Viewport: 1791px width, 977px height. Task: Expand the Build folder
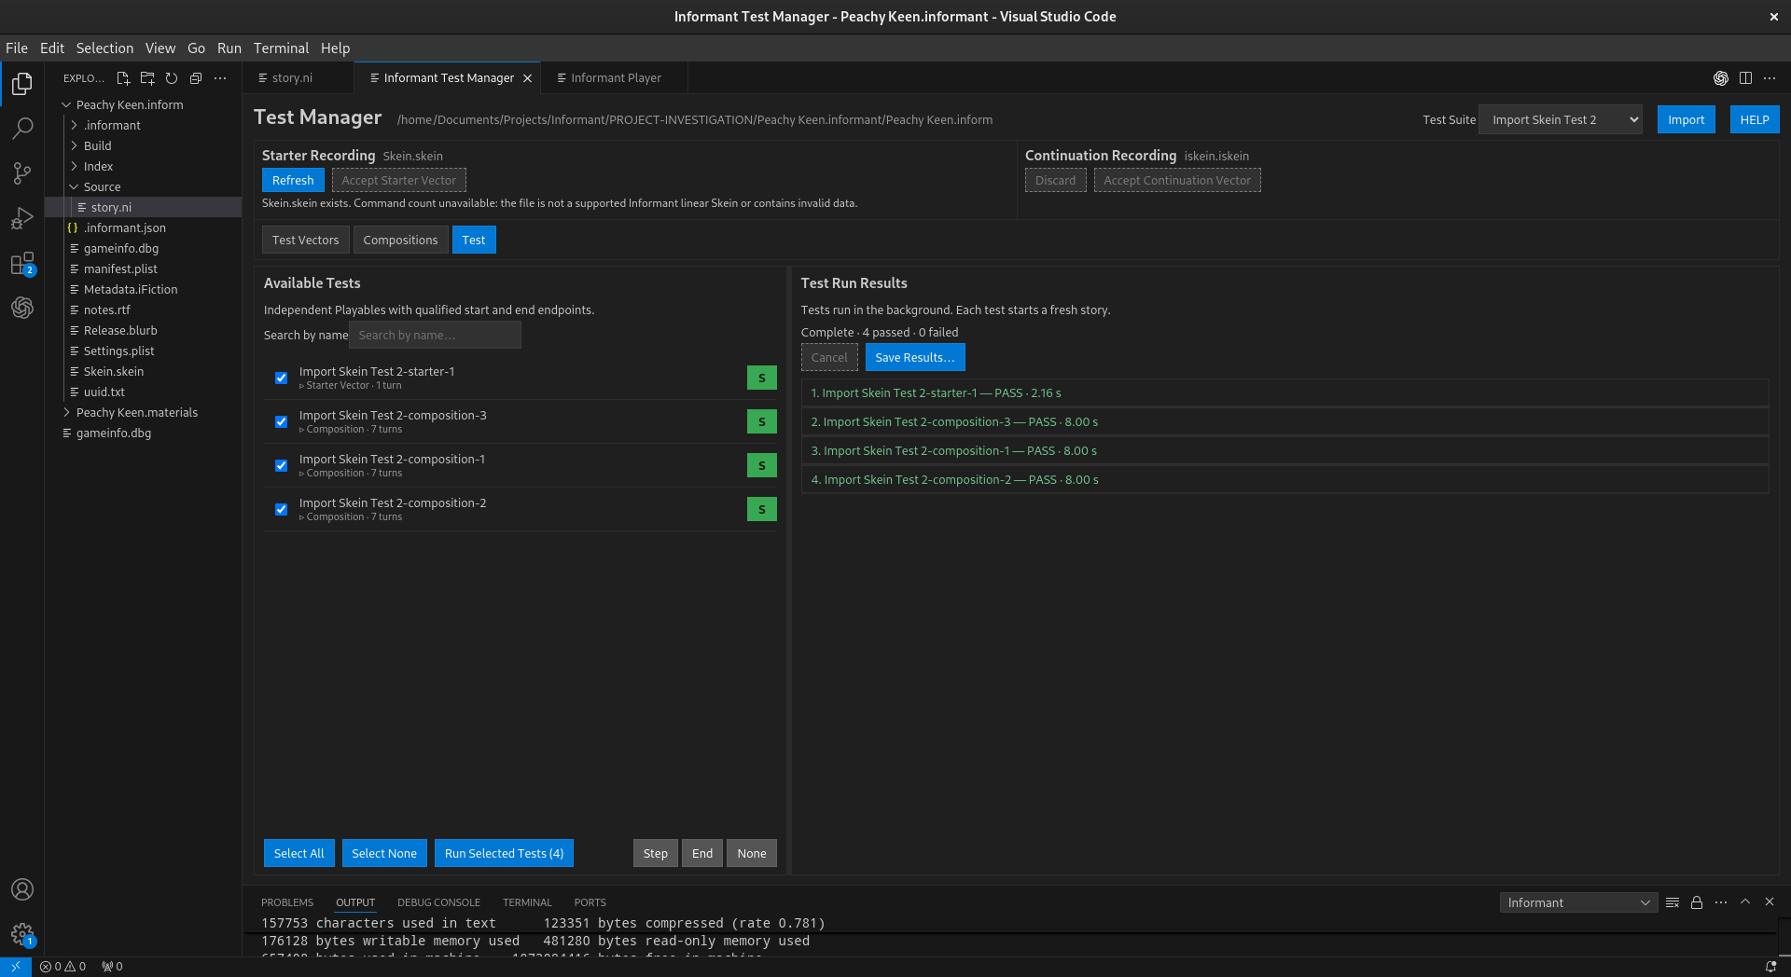pos(97,145)
